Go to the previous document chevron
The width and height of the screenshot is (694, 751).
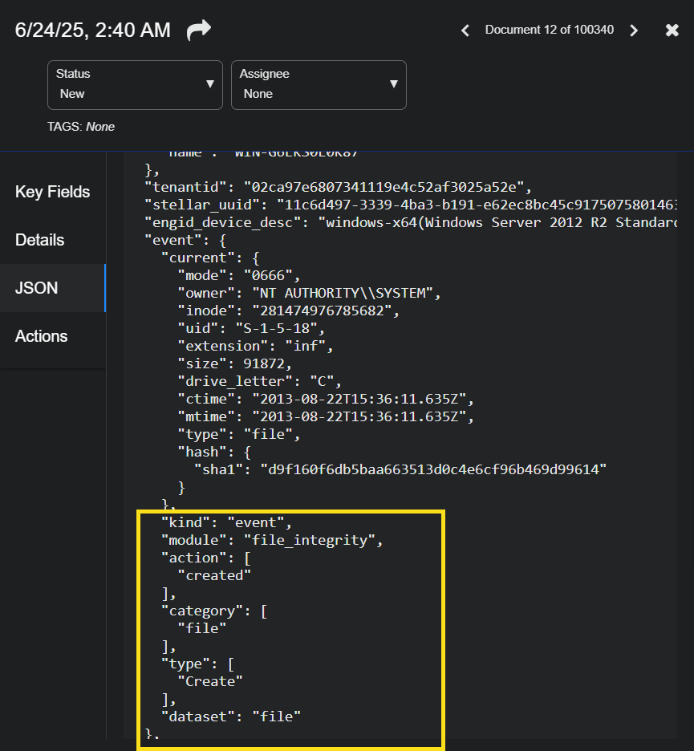[x=465, y=30]
